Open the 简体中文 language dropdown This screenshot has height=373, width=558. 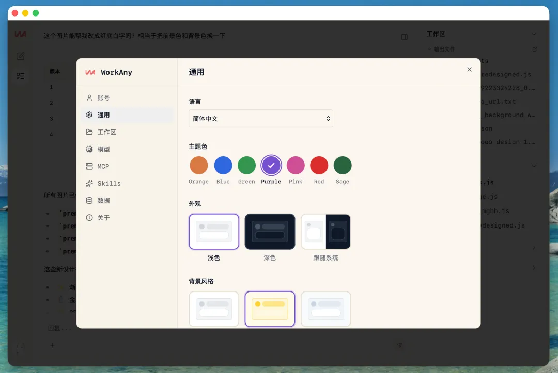[260, 118]
